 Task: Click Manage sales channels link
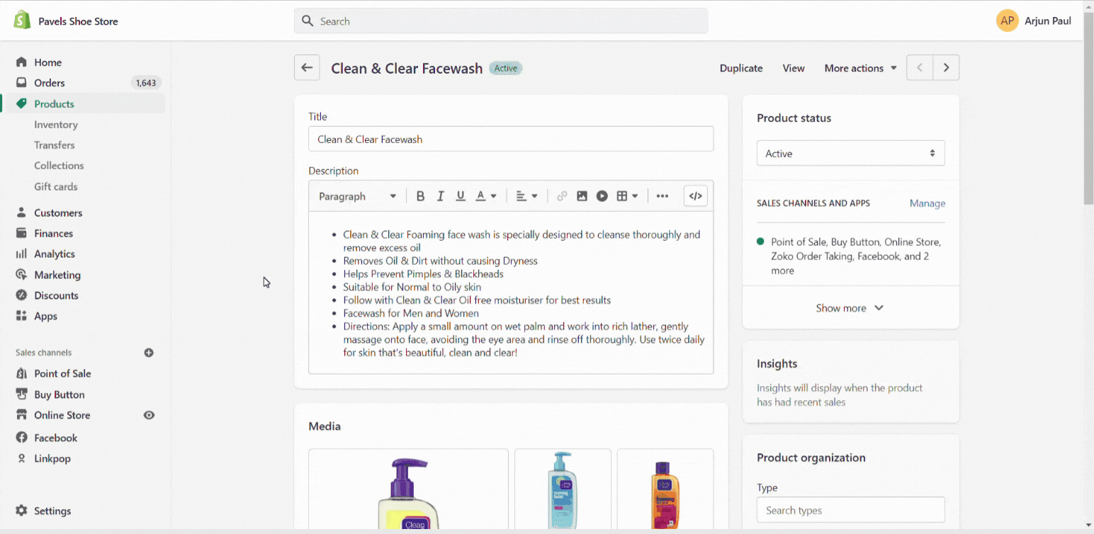click(x=927, y=203)
